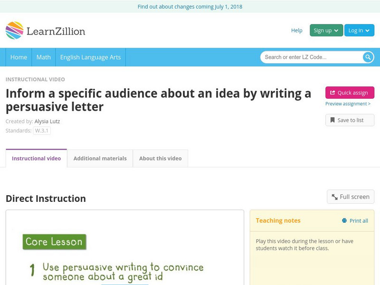Go to Home in navigation bar
Image resolution: width=380 pixels, height=285 pixels.
[x=19, y=57]
